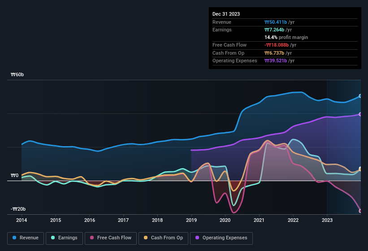Click the ₩60b y-axis label
The height and width of the screenshot is (251, 368).
(17, 74)
